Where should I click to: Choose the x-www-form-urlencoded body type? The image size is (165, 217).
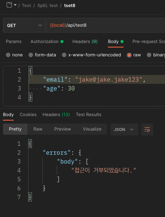[91, 55]
